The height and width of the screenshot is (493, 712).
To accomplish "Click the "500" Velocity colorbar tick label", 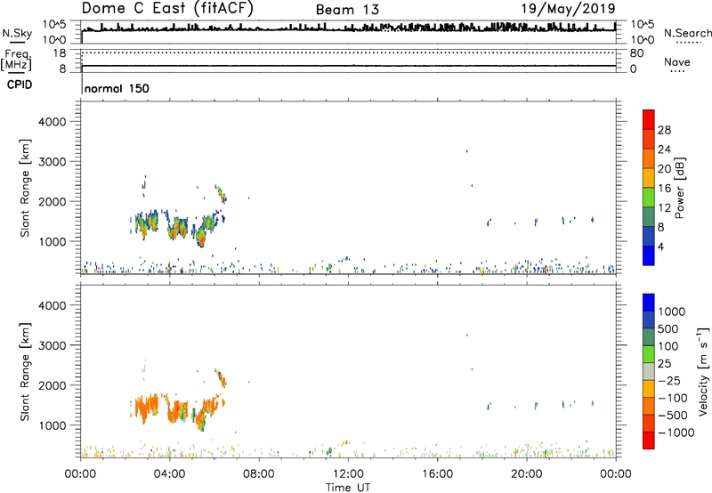I will [668, 329].
